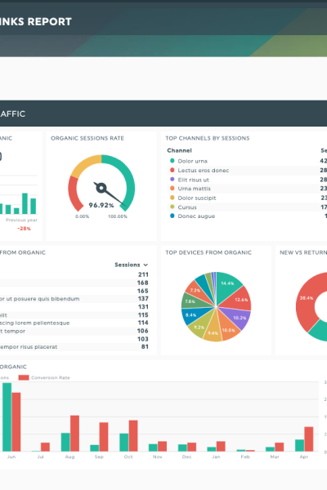Click the Dec axis label
The height and width of the screenshot is (490, 327).
[x=187, y=457]
